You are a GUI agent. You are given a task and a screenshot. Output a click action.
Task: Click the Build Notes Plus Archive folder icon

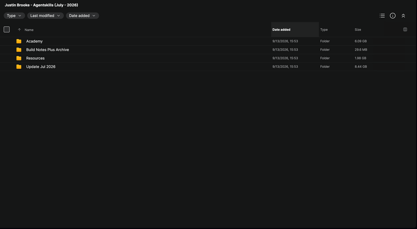click(19, 50)
